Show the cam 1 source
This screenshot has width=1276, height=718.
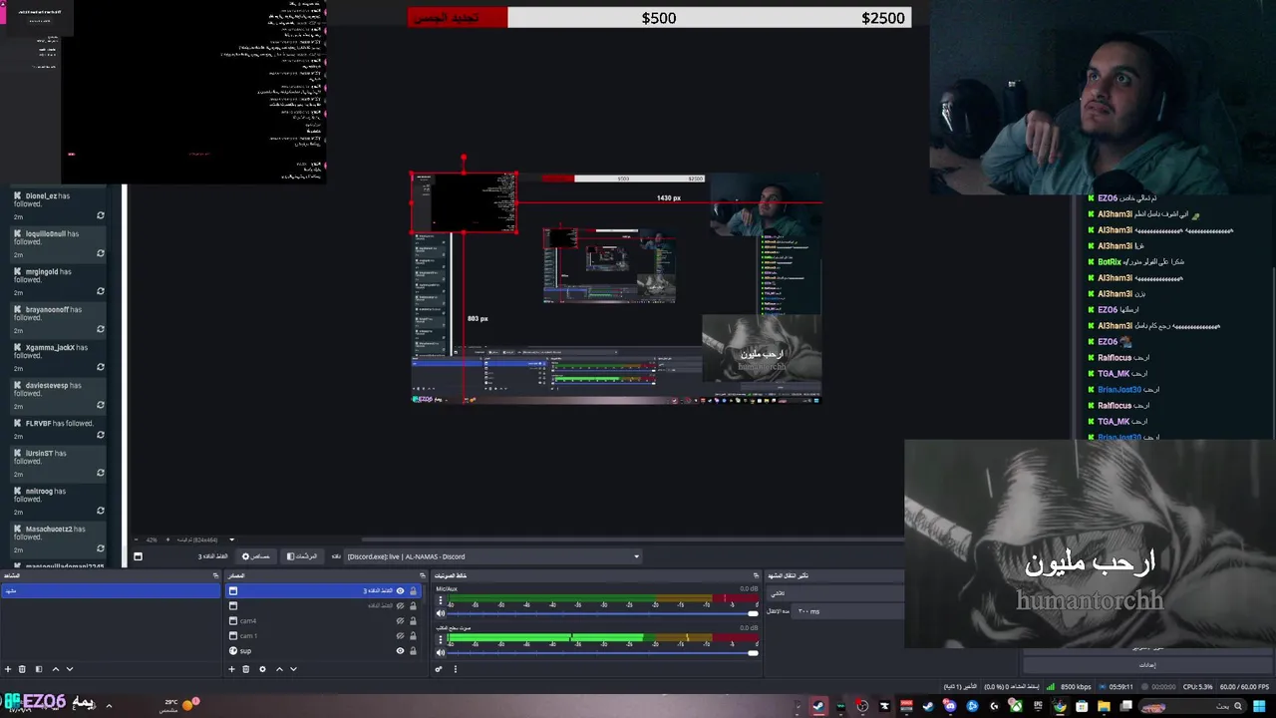[x=400, y=635]
